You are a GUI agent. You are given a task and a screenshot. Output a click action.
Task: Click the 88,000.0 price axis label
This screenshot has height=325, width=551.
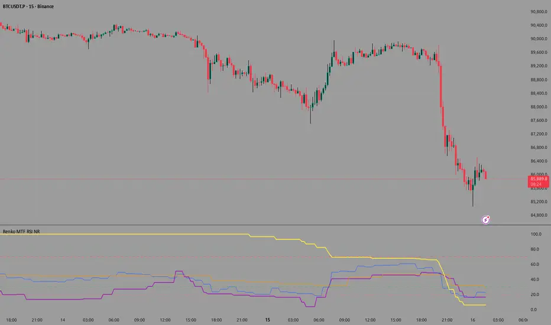[x=539, y=107]
